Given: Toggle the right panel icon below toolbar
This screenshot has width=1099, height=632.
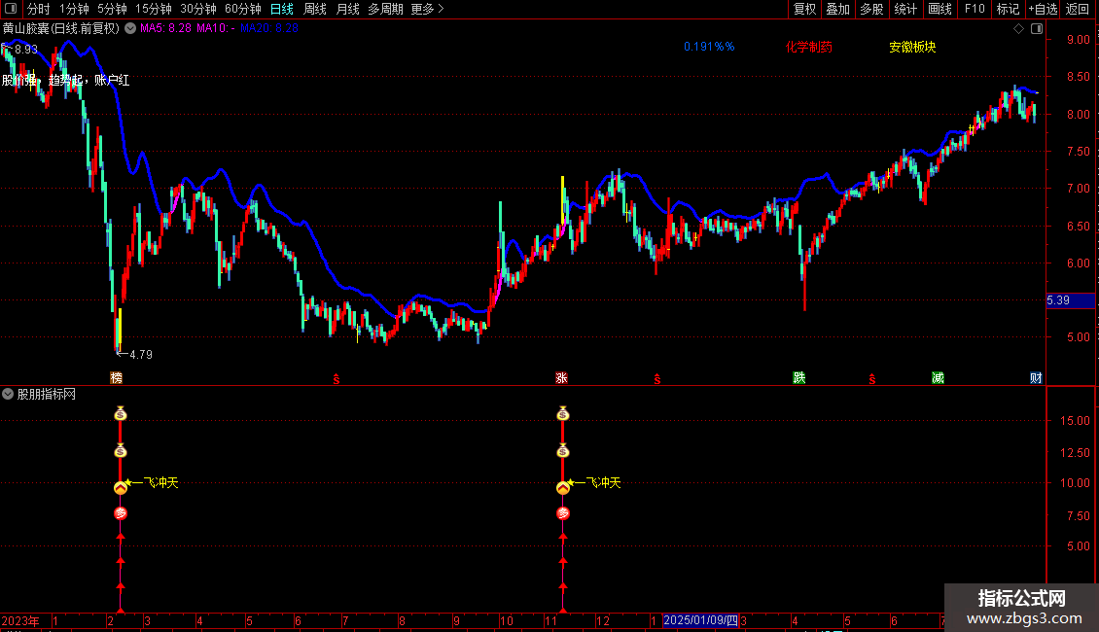Looking at the screenshot, I should click(1037, 29).
